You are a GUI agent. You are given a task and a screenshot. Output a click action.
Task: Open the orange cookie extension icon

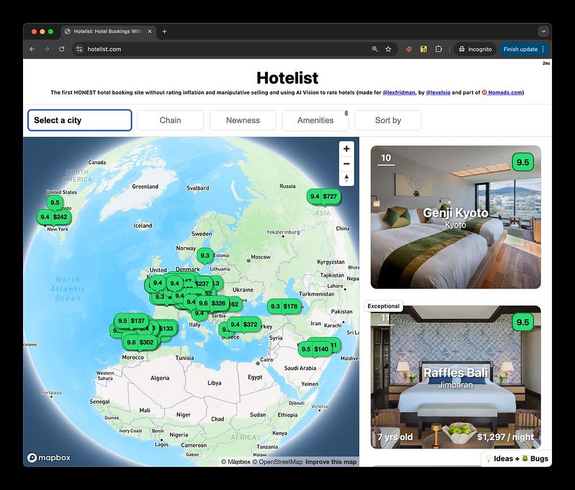[x=408, y=49]
